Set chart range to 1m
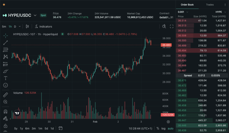The height and width of the screenshot is (133, 229). click(x=40, y=128)
